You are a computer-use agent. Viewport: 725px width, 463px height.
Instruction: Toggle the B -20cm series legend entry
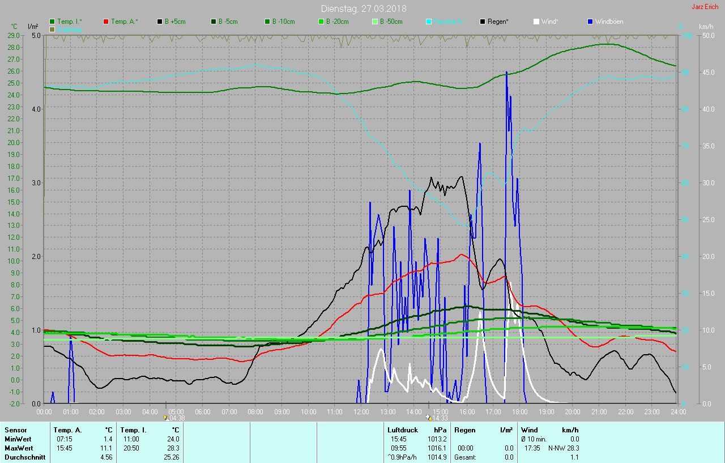click(x=321, y=22)
